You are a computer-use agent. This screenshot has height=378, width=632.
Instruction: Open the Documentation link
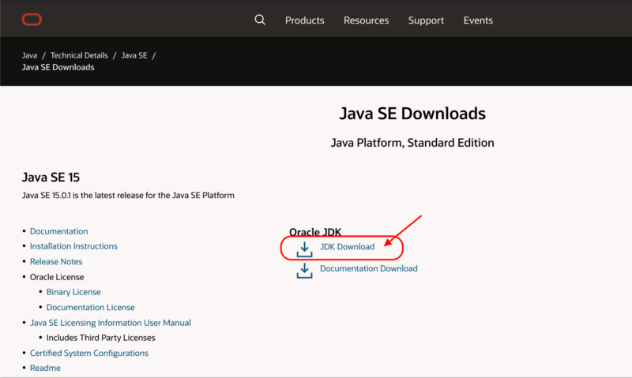click(58, 231)
